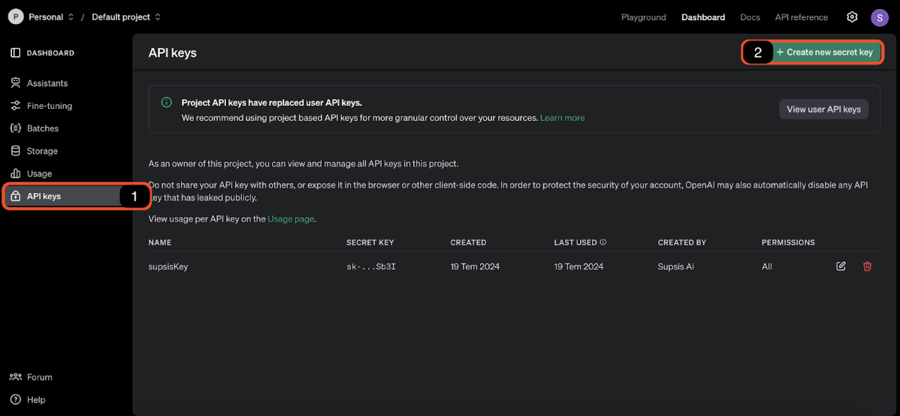Click the sk-...Sb3I secret key value
Screen dimensions: 900x416
[x=371, y=267]
